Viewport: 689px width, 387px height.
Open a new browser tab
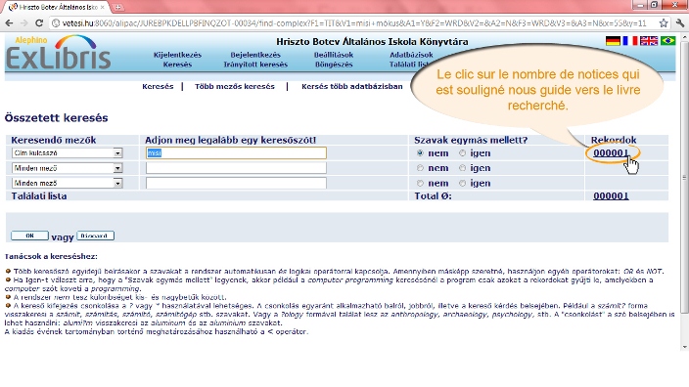118,7
